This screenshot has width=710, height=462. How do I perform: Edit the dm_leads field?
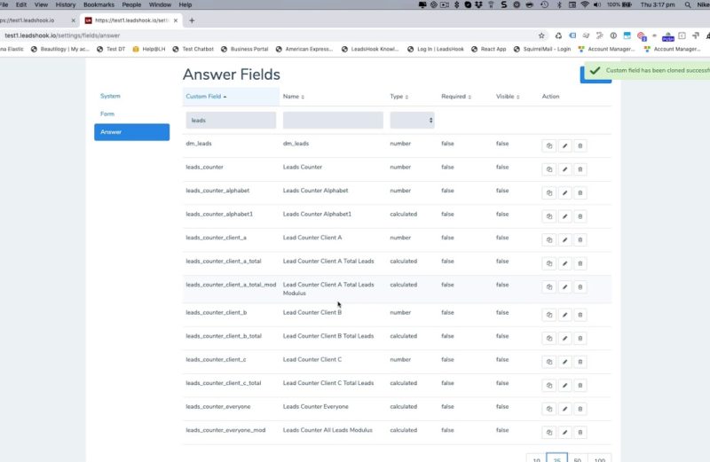[x=564, y=145]
